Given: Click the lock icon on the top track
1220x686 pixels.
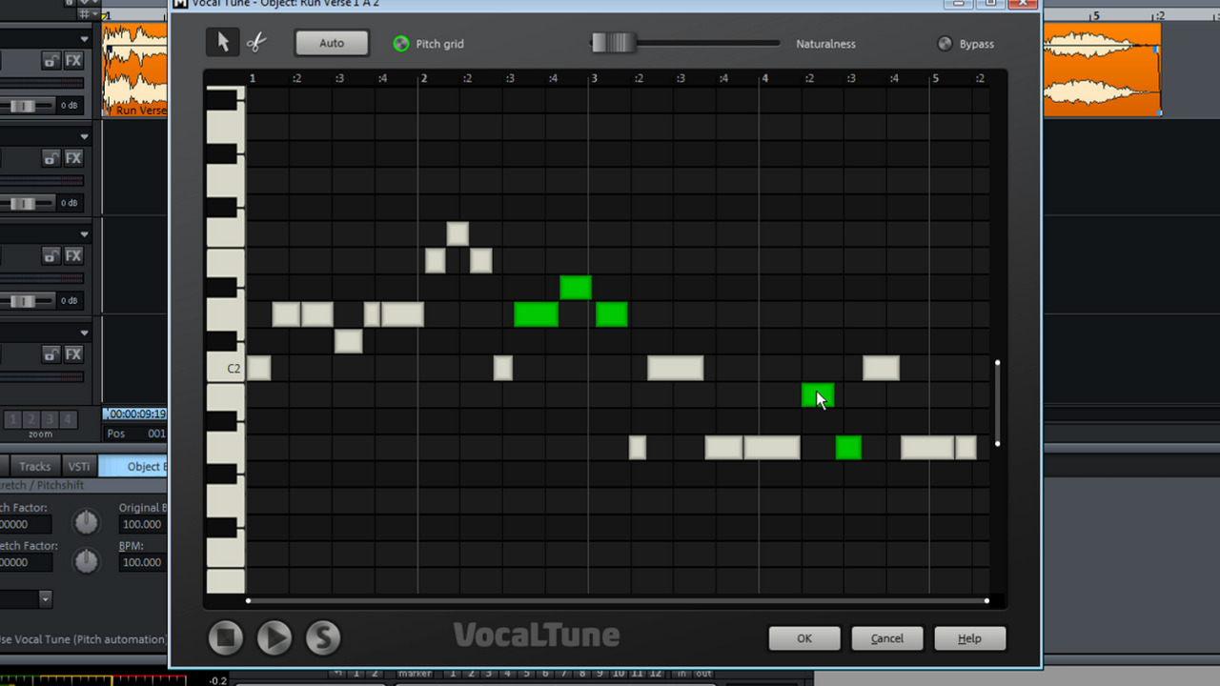Looking at the screenshot, I should 51,61.
